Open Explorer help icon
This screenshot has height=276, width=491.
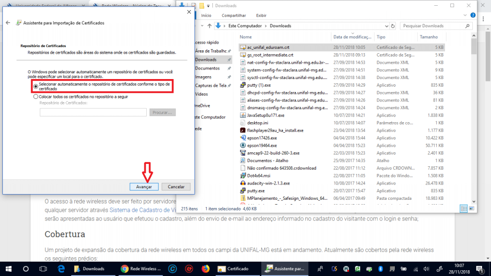point(473,15)
